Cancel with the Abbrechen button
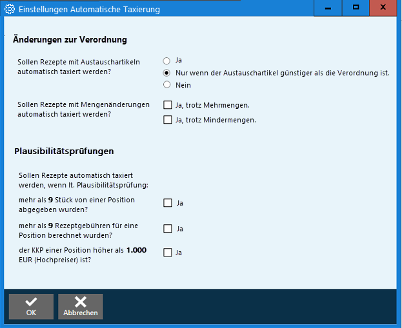 81,307
